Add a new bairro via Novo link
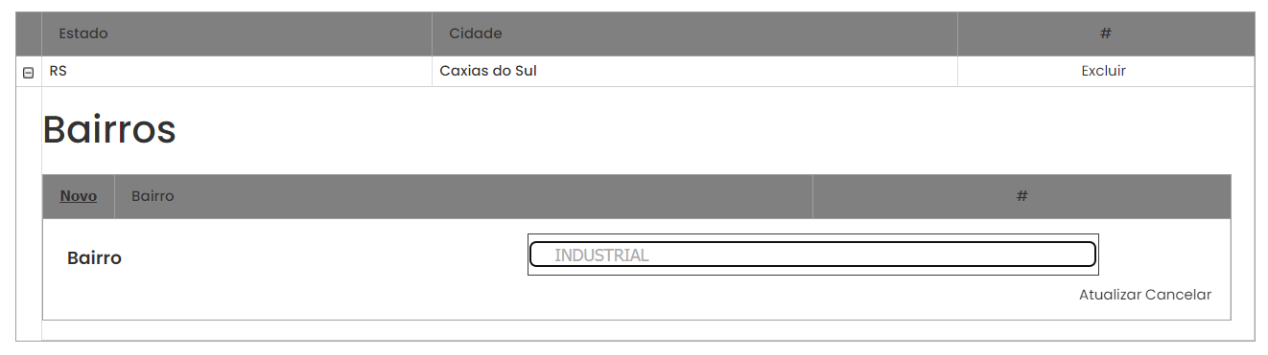 tap(79, 196)
